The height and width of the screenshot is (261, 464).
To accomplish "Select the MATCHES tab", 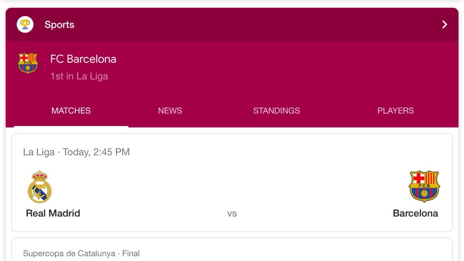I will tap(71, 111).
